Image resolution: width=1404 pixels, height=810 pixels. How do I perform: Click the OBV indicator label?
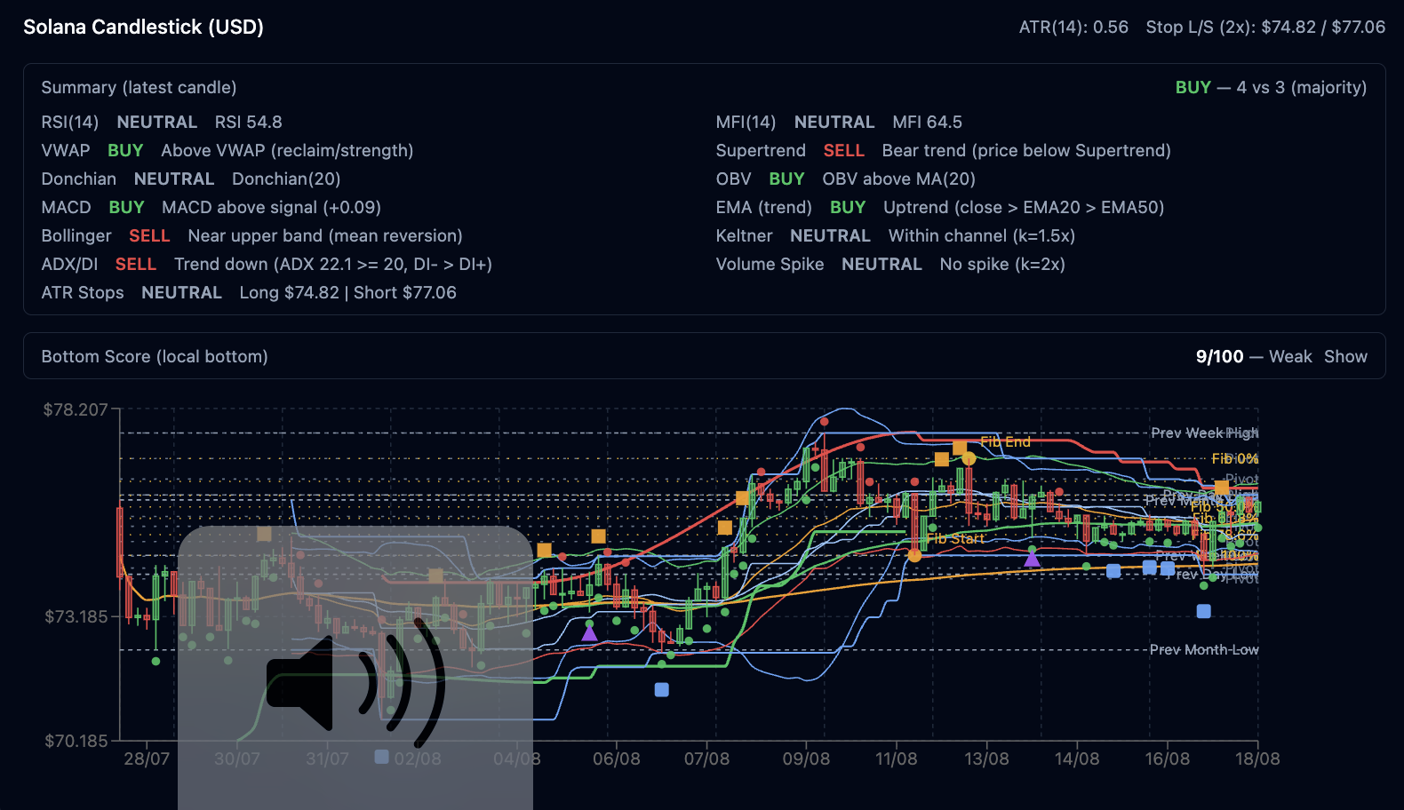[734, 179]
